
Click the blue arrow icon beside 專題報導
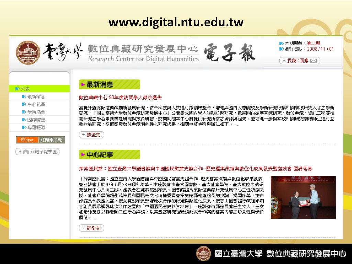pyautogui.click(x=24, y=127)
